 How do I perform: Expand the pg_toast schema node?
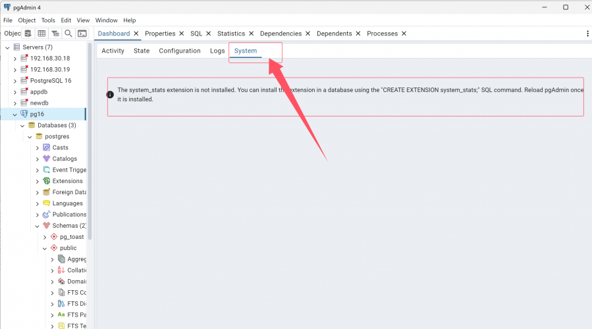coord(45,237)
